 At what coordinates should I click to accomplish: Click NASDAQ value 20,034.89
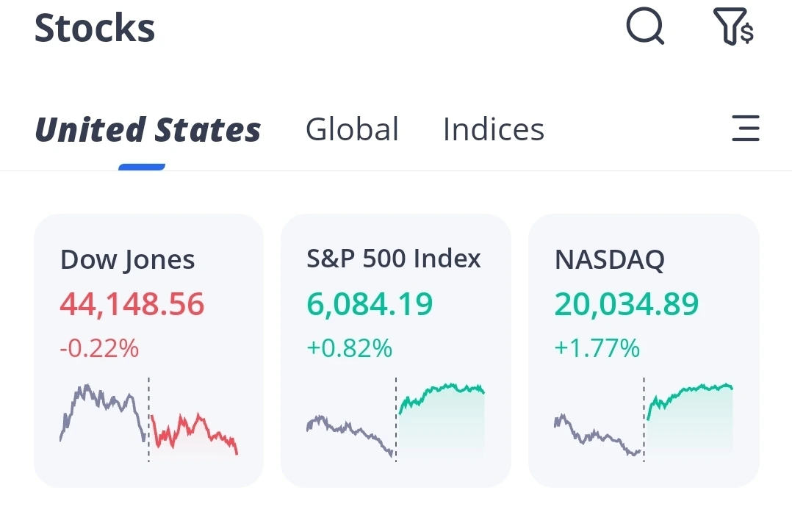click(x=627, y=303)
